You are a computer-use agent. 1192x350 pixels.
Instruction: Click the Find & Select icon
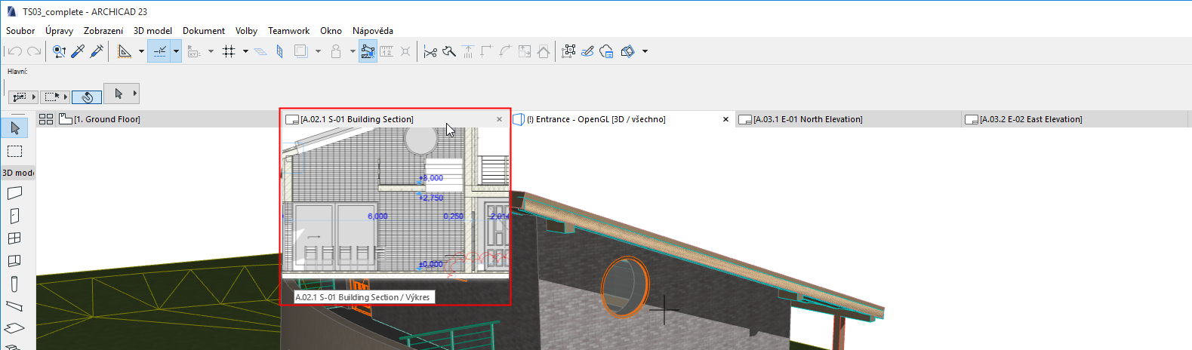click(x=59, y=51)
